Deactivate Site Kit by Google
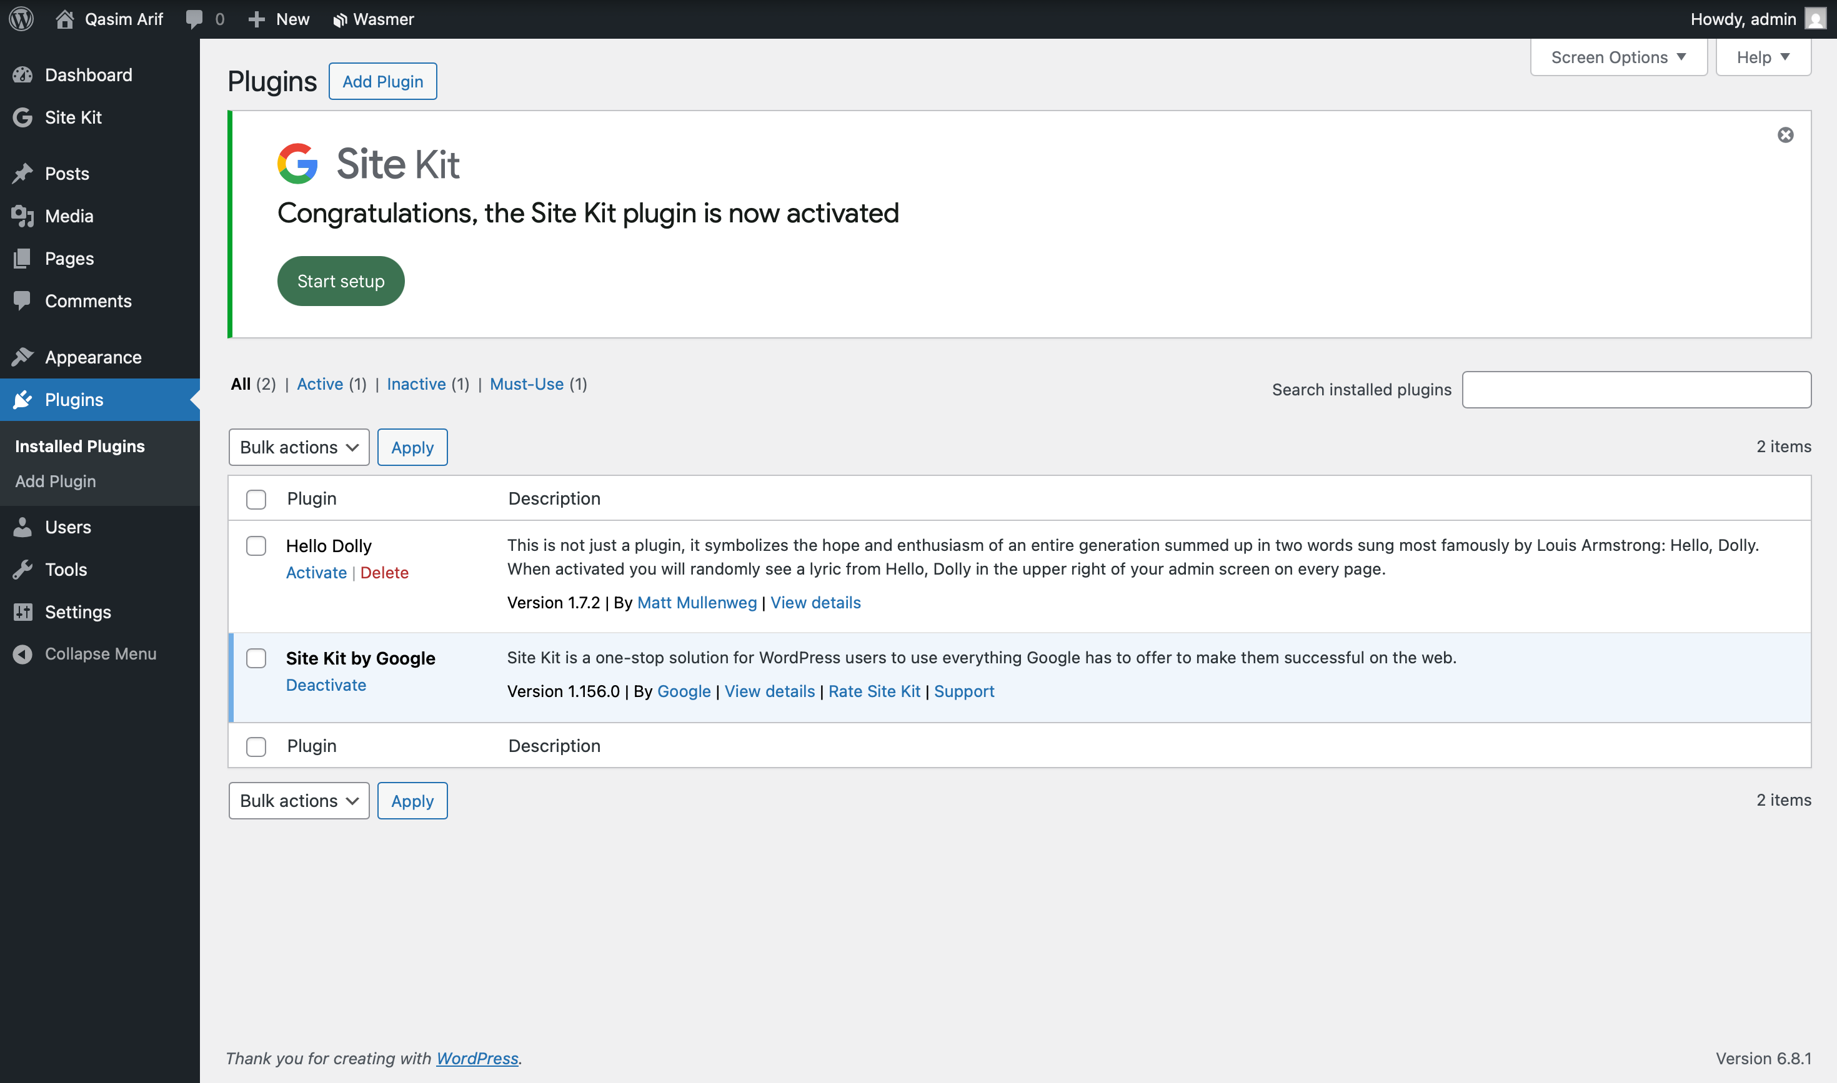The height and width of the screenshot is (1083, 1837). [x=326, y=685]
